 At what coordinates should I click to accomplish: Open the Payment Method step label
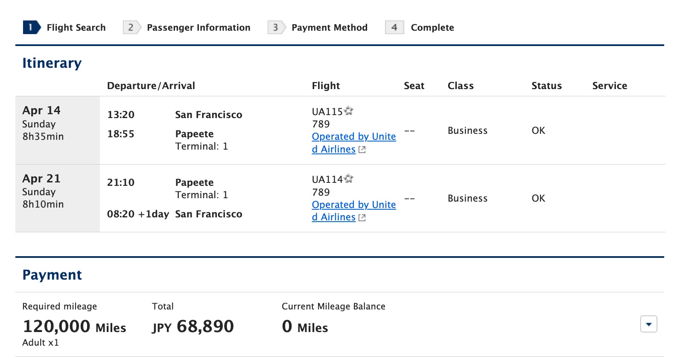click(x=330, y=27)
